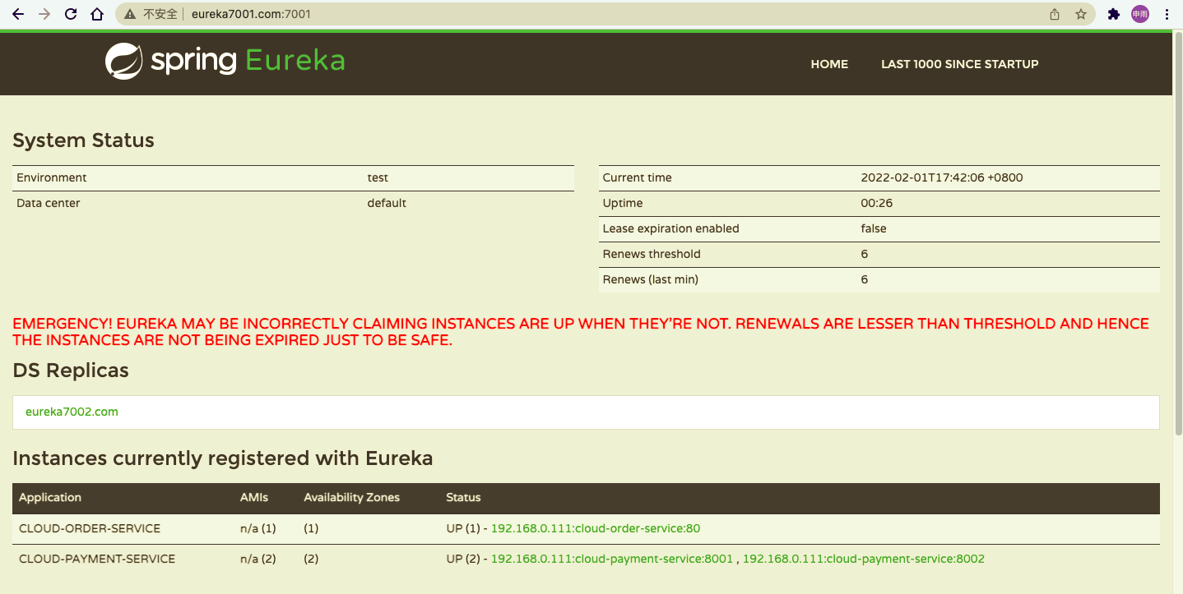Viewport: 1183px width, 594px height.
Task: Open the Extensions puzzle icon
Action: (1114, 14)
